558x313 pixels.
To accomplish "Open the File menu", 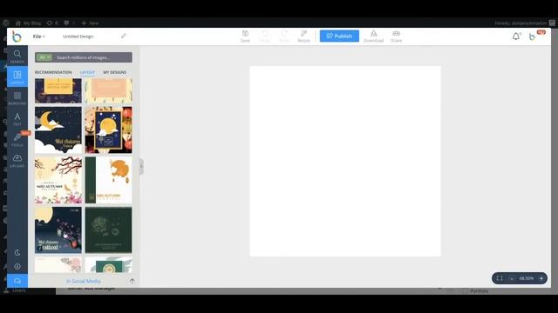I will tap(38, 37).
